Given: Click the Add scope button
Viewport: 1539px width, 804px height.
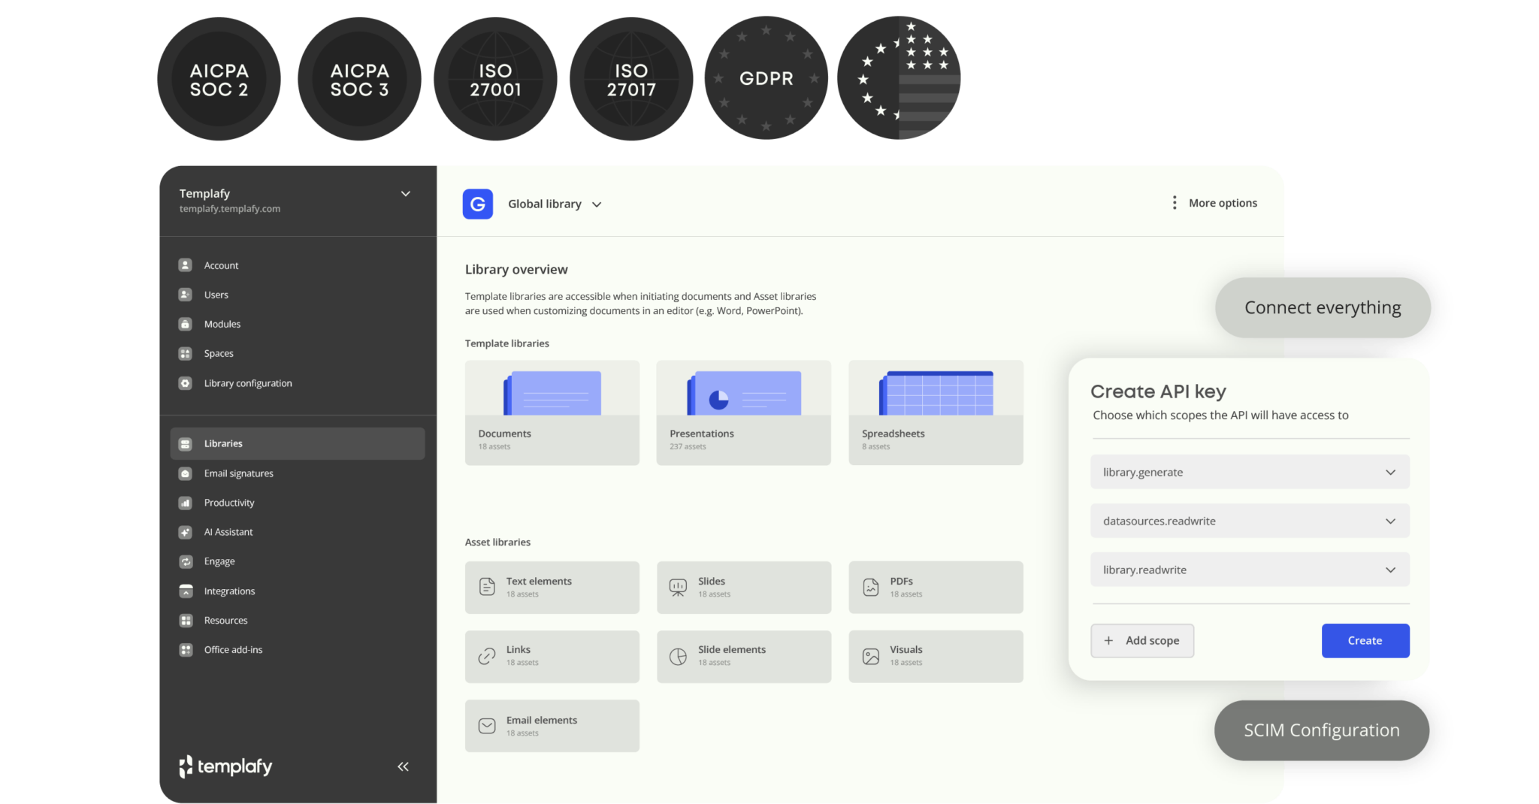Looking at the screenshot, I should click(1141, 640).
